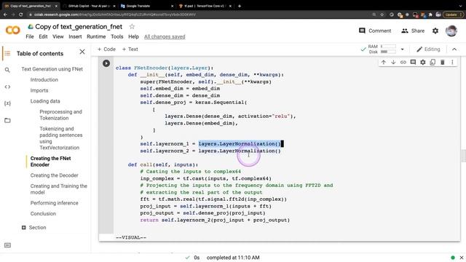
Task: Open code snippets panel
Action: pos(7,87)
